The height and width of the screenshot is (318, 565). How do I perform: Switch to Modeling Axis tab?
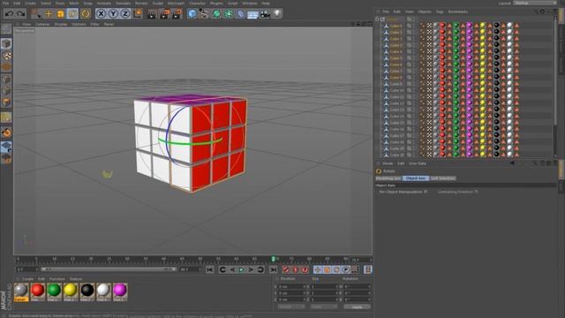(388, 178)
